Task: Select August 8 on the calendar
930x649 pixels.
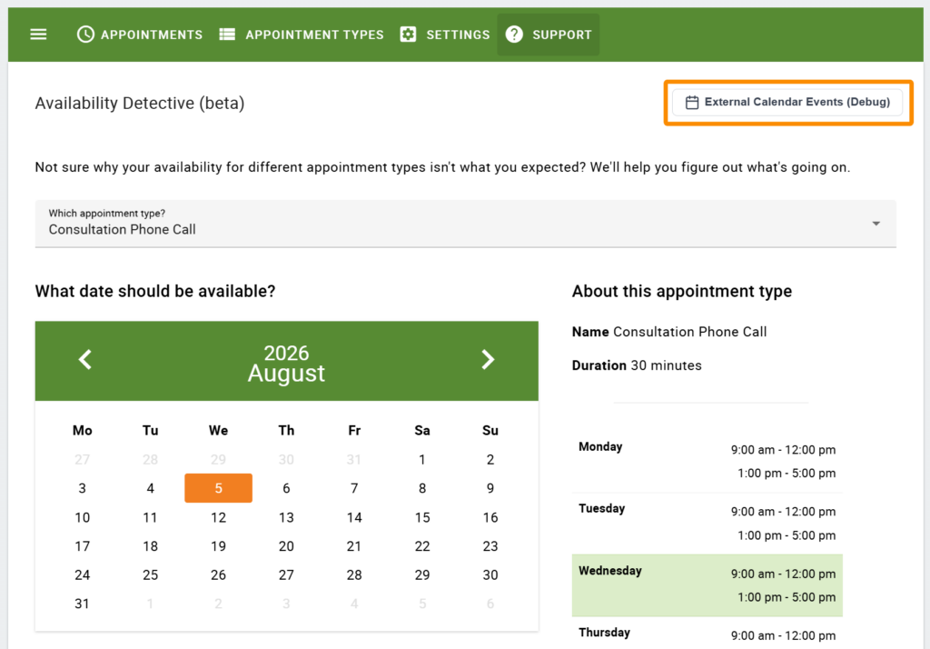Action: pyautogui.click(x=421, y=488)
